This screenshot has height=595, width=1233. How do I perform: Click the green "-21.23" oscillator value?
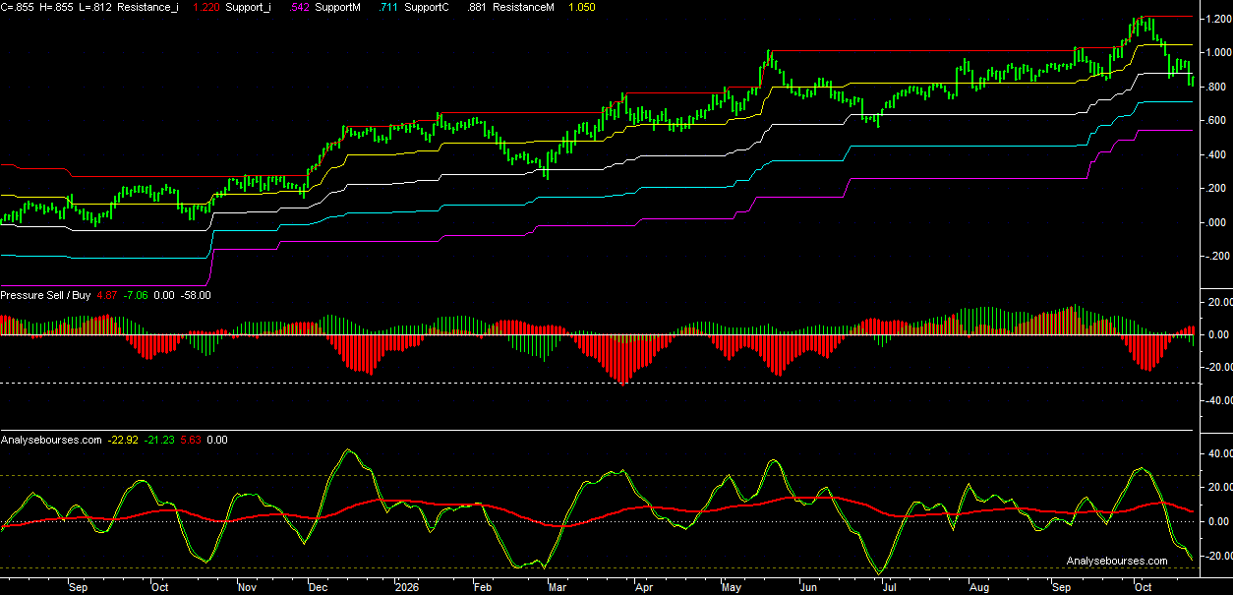(x=160, y=440)
